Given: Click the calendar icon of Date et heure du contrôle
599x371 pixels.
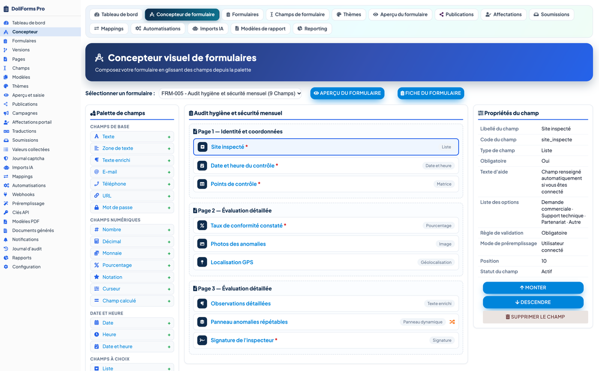Looking at the screenshot, I should pos(202,165).
